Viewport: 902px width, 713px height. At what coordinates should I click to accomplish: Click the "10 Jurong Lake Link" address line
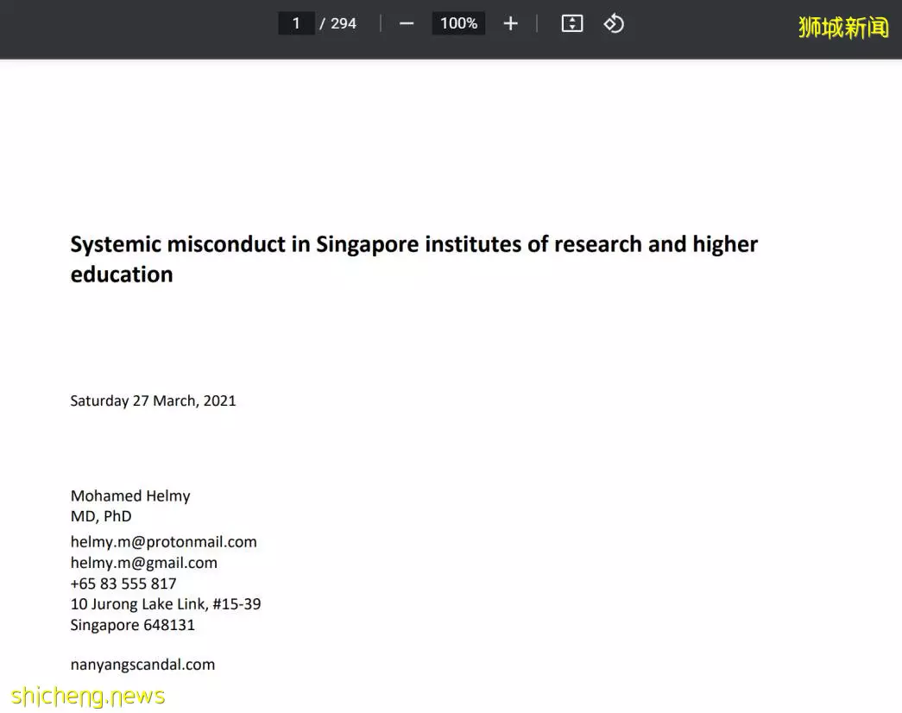(166, 604)
